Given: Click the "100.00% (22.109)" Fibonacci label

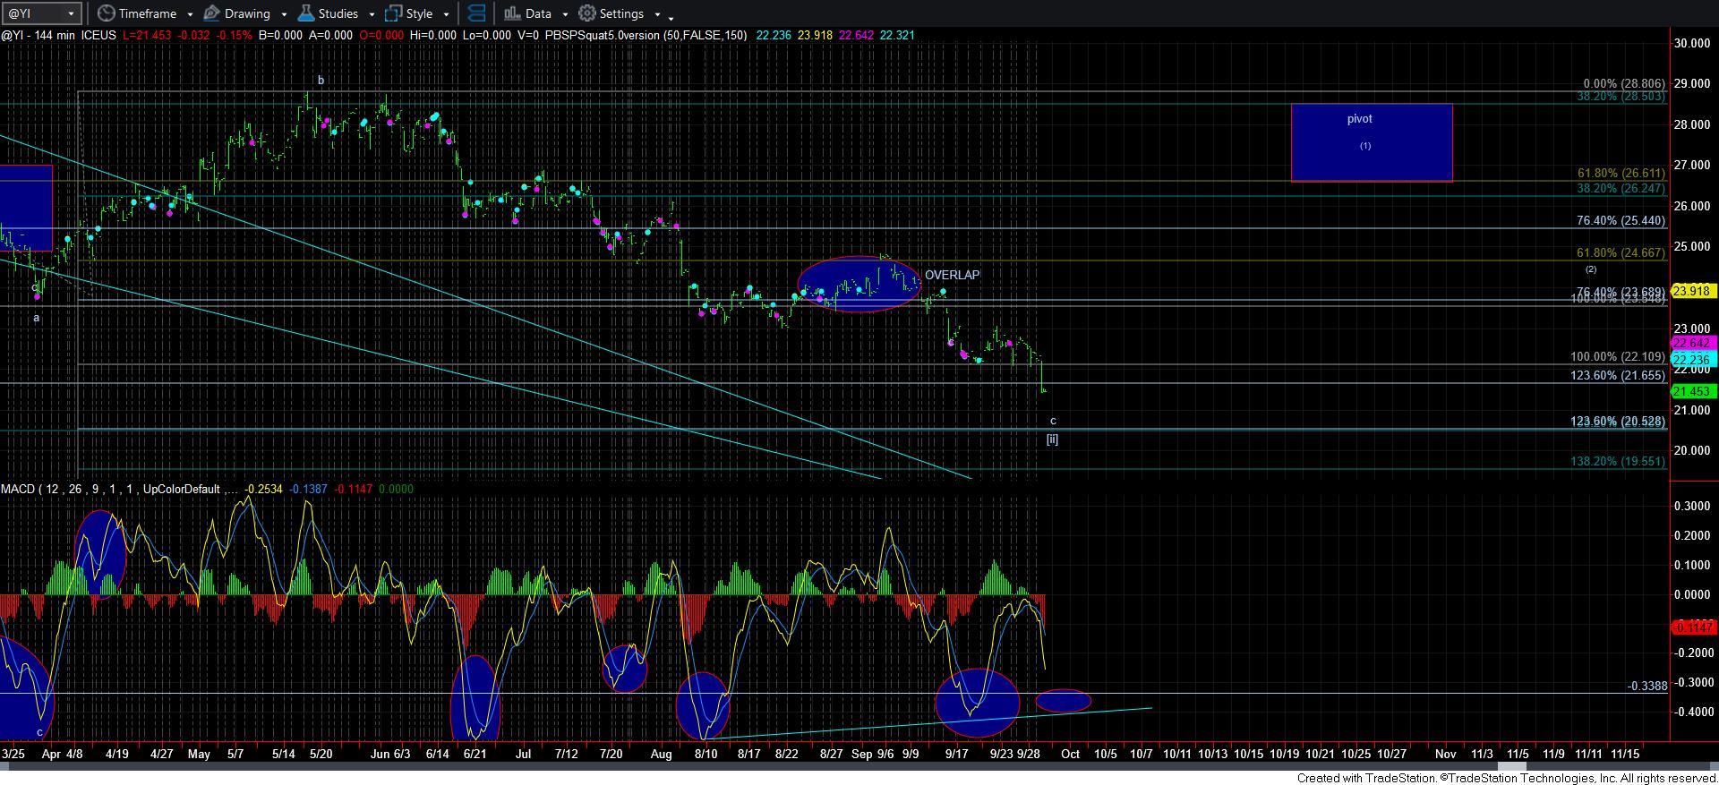Looking at the screenshot, I should 1618,356.
